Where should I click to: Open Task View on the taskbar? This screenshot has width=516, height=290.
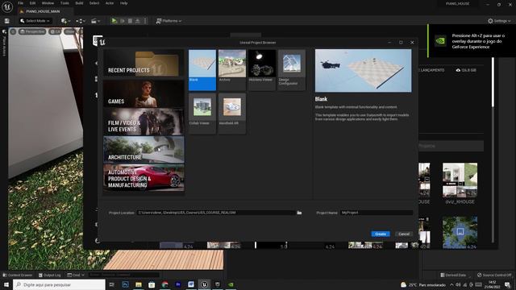pos(111,284)
